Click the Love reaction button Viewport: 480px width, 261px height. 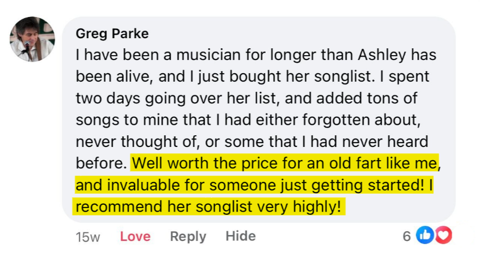(135, 236)
